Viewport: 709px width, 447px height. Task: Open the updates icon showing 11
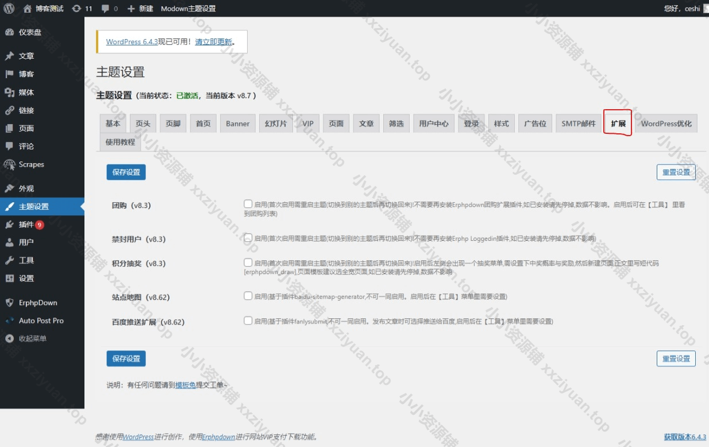point(77,9)
